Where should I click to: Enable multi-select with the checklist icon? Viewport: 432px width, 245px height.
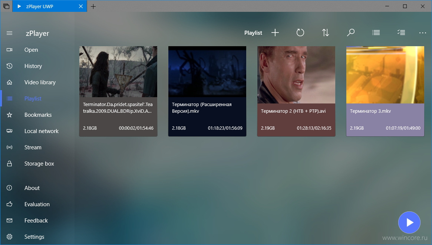[x=401, y=33]
